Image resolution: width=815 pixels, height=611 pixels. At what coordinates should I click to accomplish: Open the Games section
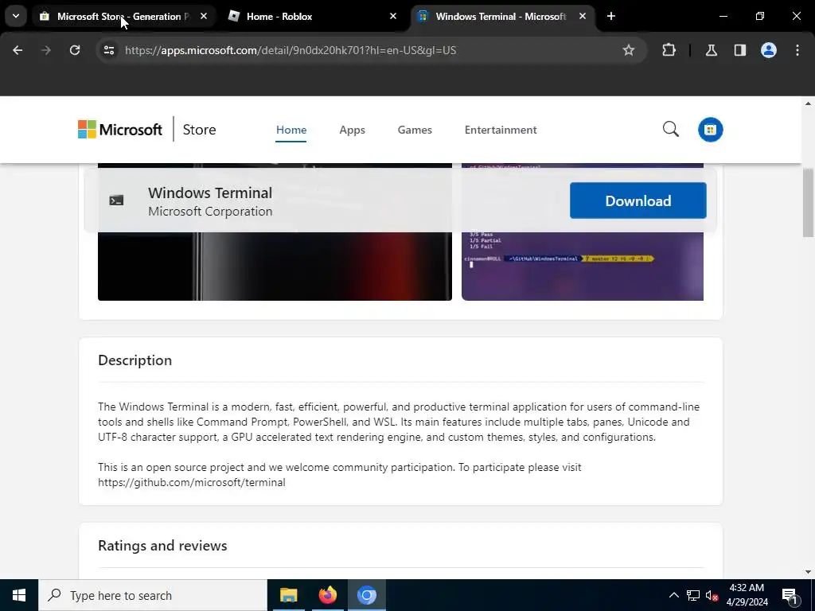[x=415, y=130]
